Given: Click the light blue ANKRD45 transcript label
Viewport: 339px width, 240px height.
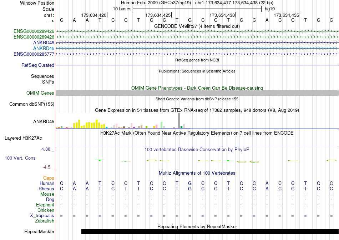Looking at the screenshot, I should pyautogui.click(x=44, y=48).
